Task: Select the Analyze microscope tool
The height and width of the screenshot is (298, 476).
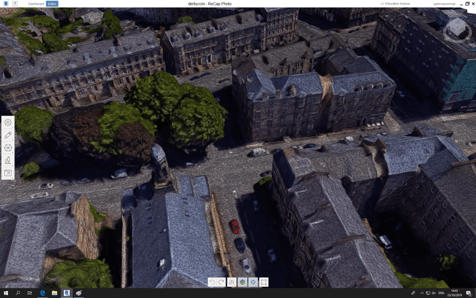Action: coord(8,161)
